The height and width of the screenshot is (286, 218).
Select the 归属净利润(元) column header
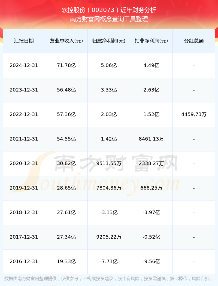[x=109, y=41]
